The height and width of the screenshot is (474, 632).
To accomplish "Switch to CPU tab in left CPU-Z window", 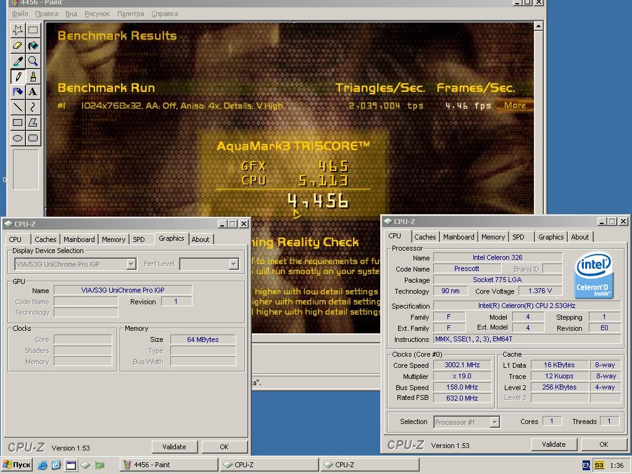I will 15,239.
